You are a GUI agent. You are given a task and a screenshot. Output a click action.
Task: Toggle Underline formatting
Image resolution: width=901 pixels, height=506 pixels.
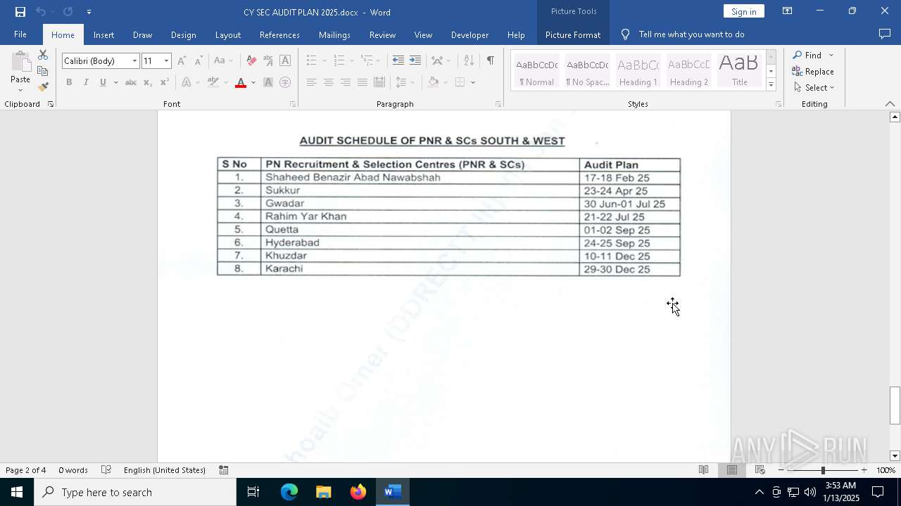[103, 82]
